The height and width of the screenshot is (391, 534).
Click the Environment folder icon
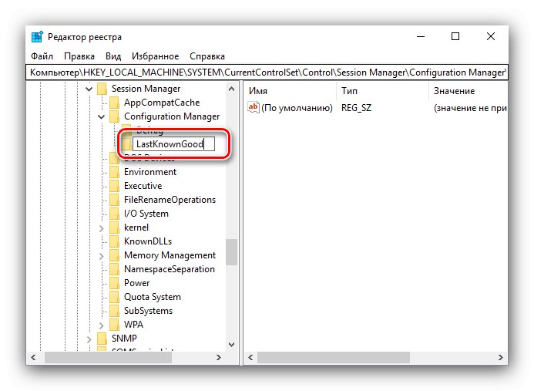tap(114, 173)
